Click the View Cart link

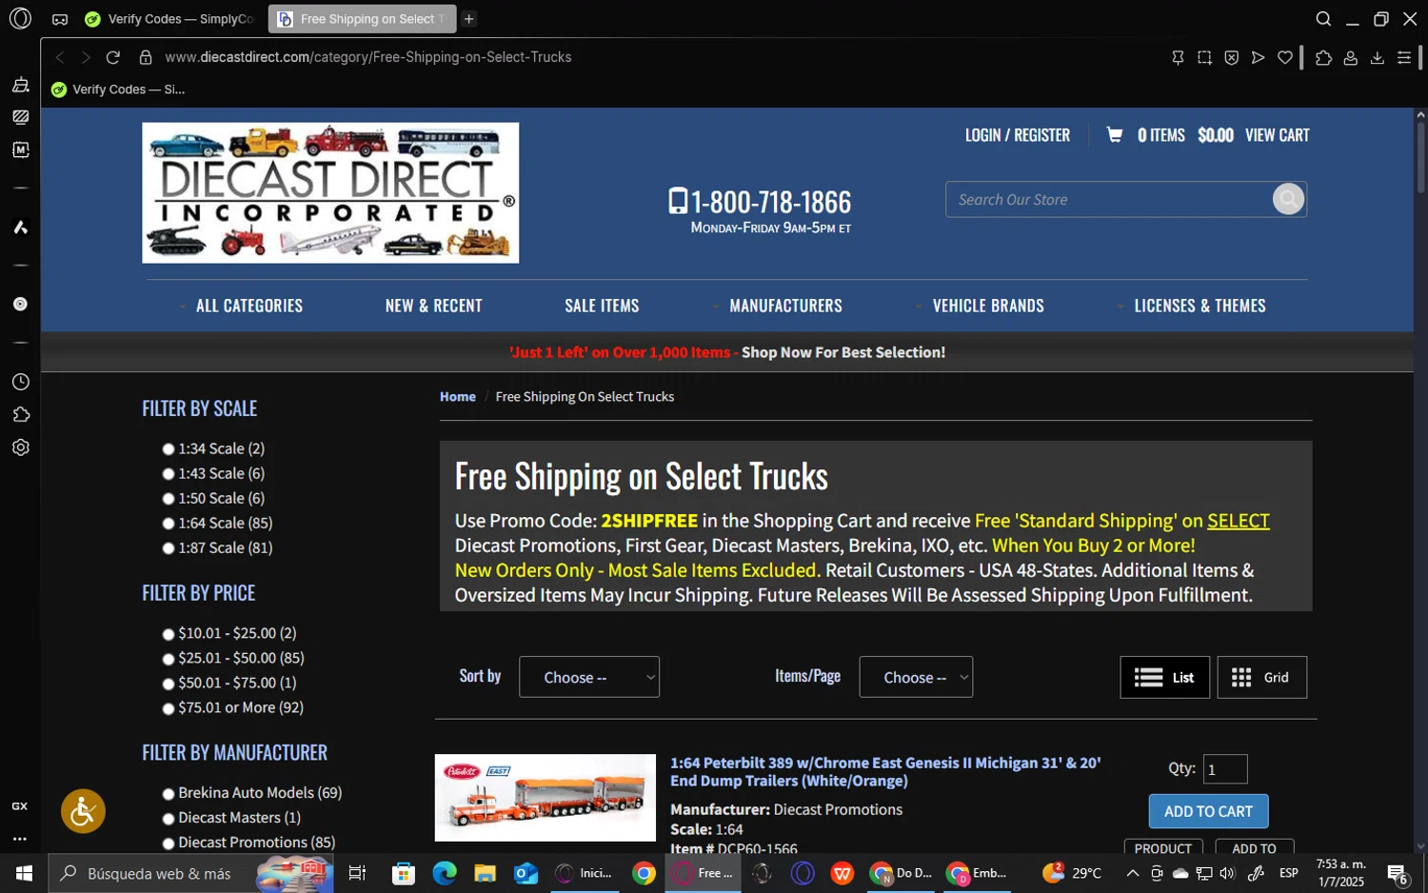pyautogui.click(x=1277, y=135)
